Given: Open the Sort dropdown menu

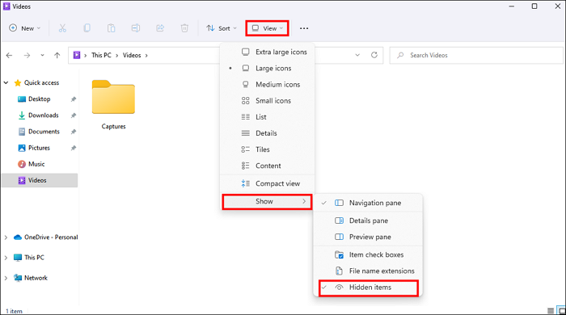Looking at the screenshot, I should tap(222, 28).
